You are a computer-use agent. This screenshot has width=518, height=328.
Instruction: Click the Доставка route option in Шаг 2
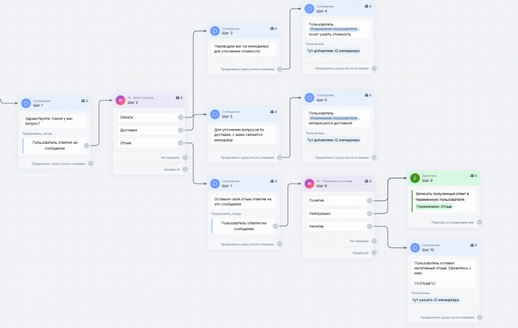(148, 130)
